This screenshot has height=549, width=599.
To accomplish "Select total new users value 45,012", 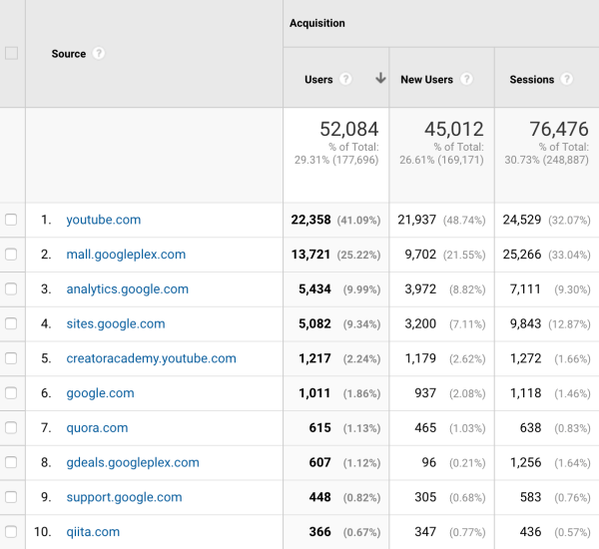I will tap(454, 129).
